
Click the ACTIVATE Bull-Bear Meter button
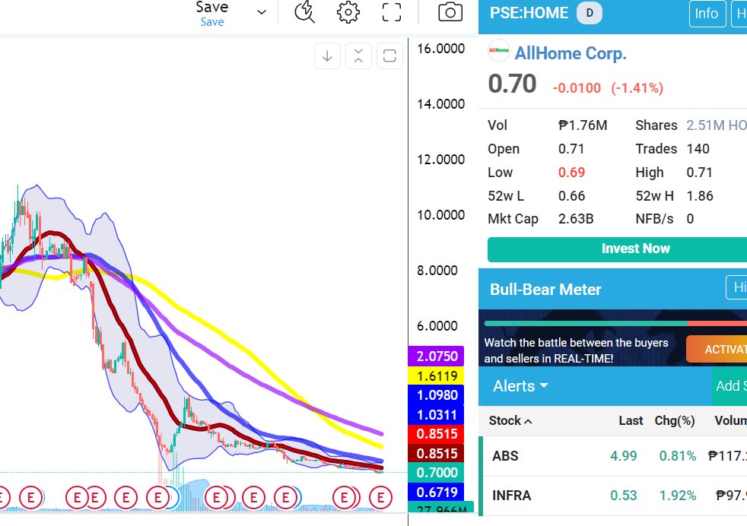click(717, 350)
